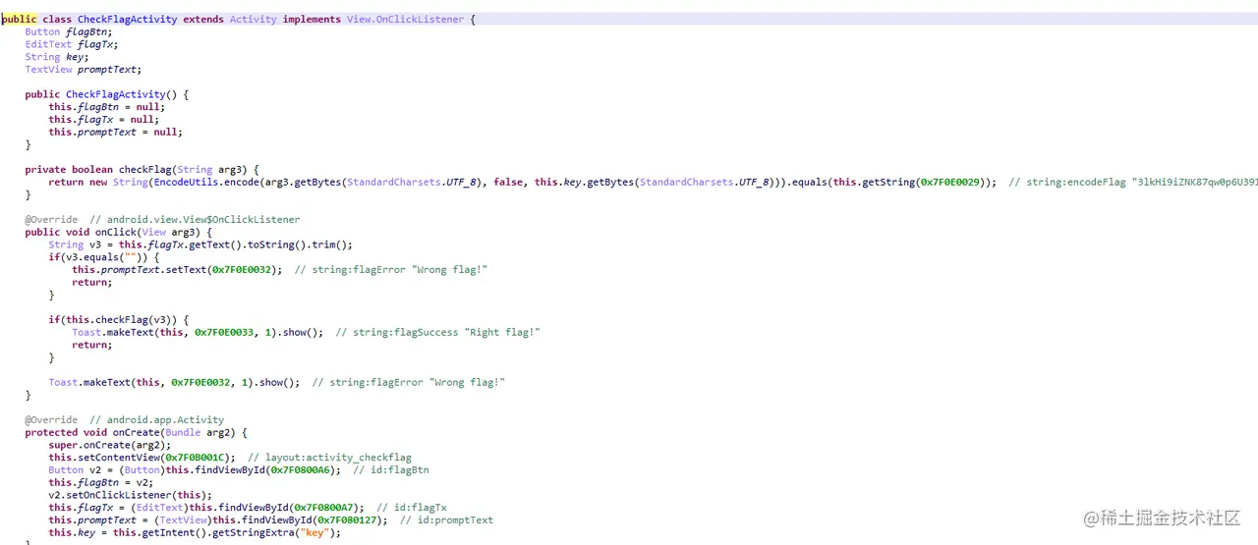Click the 'String key;' field declaration

click(x=57, y=57)
